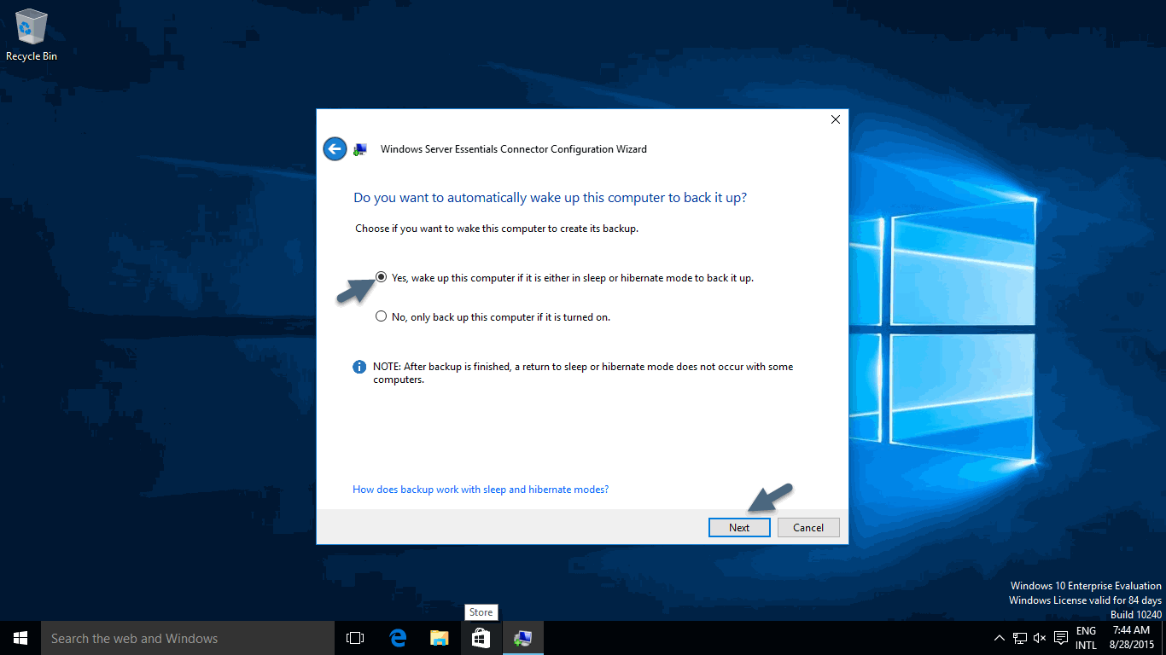
Task: Click the blue info icon beside NOTE
Action: 360,368
